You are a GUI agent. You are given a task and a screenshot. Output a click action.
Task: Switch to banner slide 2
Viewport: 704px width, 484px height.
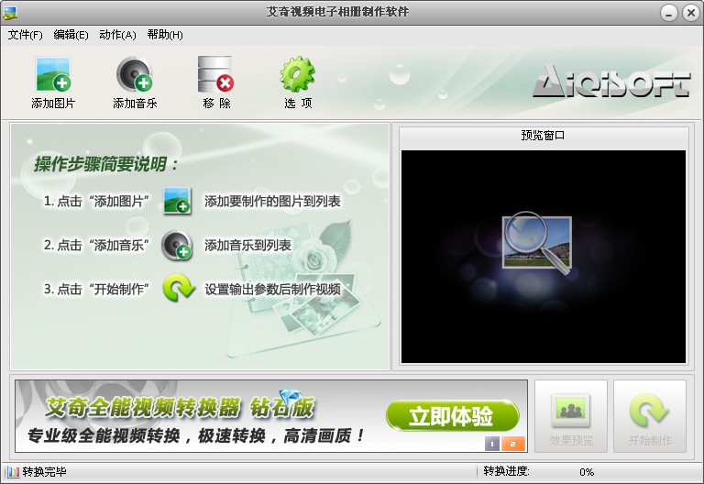coord(512,444)
